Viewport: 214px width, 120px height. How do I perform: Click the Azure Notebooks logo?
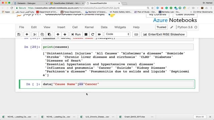click(175, 20)
